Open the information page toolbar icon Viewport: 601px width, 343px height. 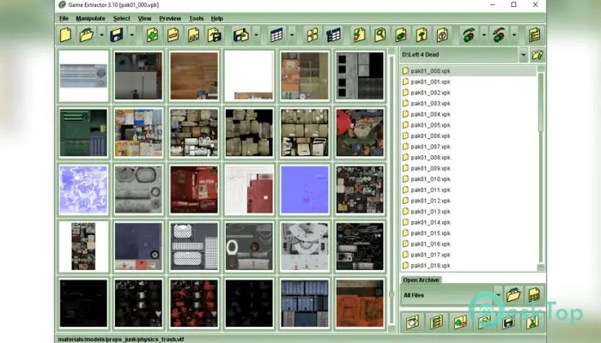pyautogui.click(x=442, y=35)
